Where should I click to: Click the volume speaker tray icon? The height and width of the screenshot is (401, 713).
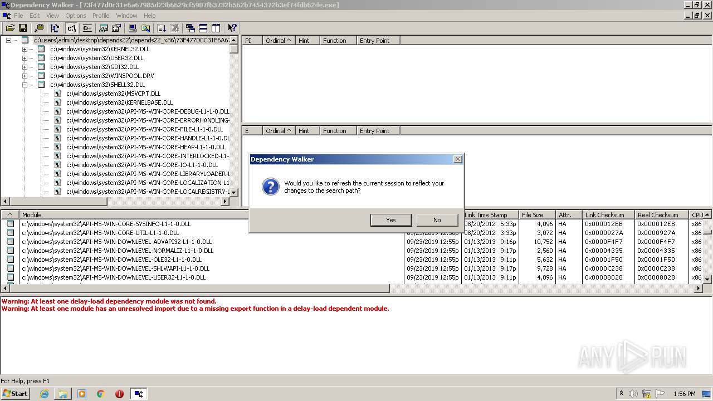tap(633, 394)
